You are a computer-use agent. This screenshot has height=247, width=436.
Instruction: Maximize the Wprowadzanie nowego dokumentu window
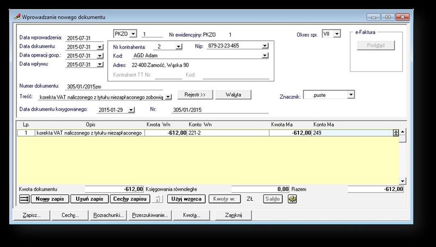point(388,17)
